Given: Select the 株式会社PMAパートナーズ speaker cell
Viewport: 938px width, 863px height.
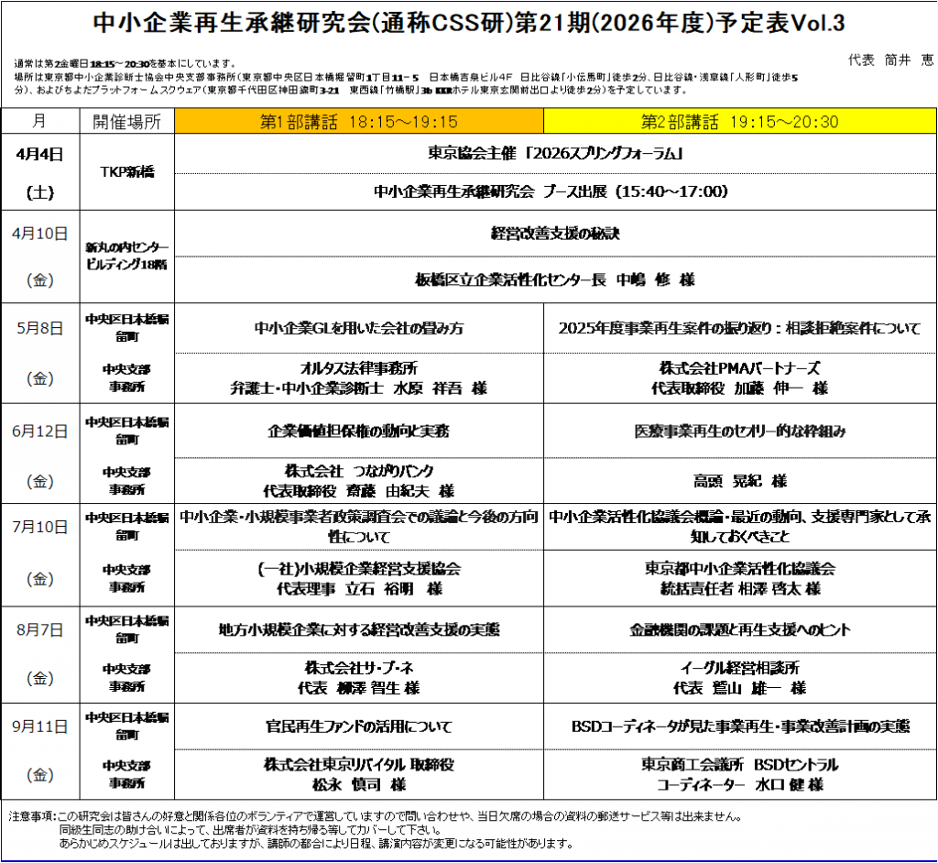Looking at the screenshot, I should pyautogui.click(x=740, y=378).
